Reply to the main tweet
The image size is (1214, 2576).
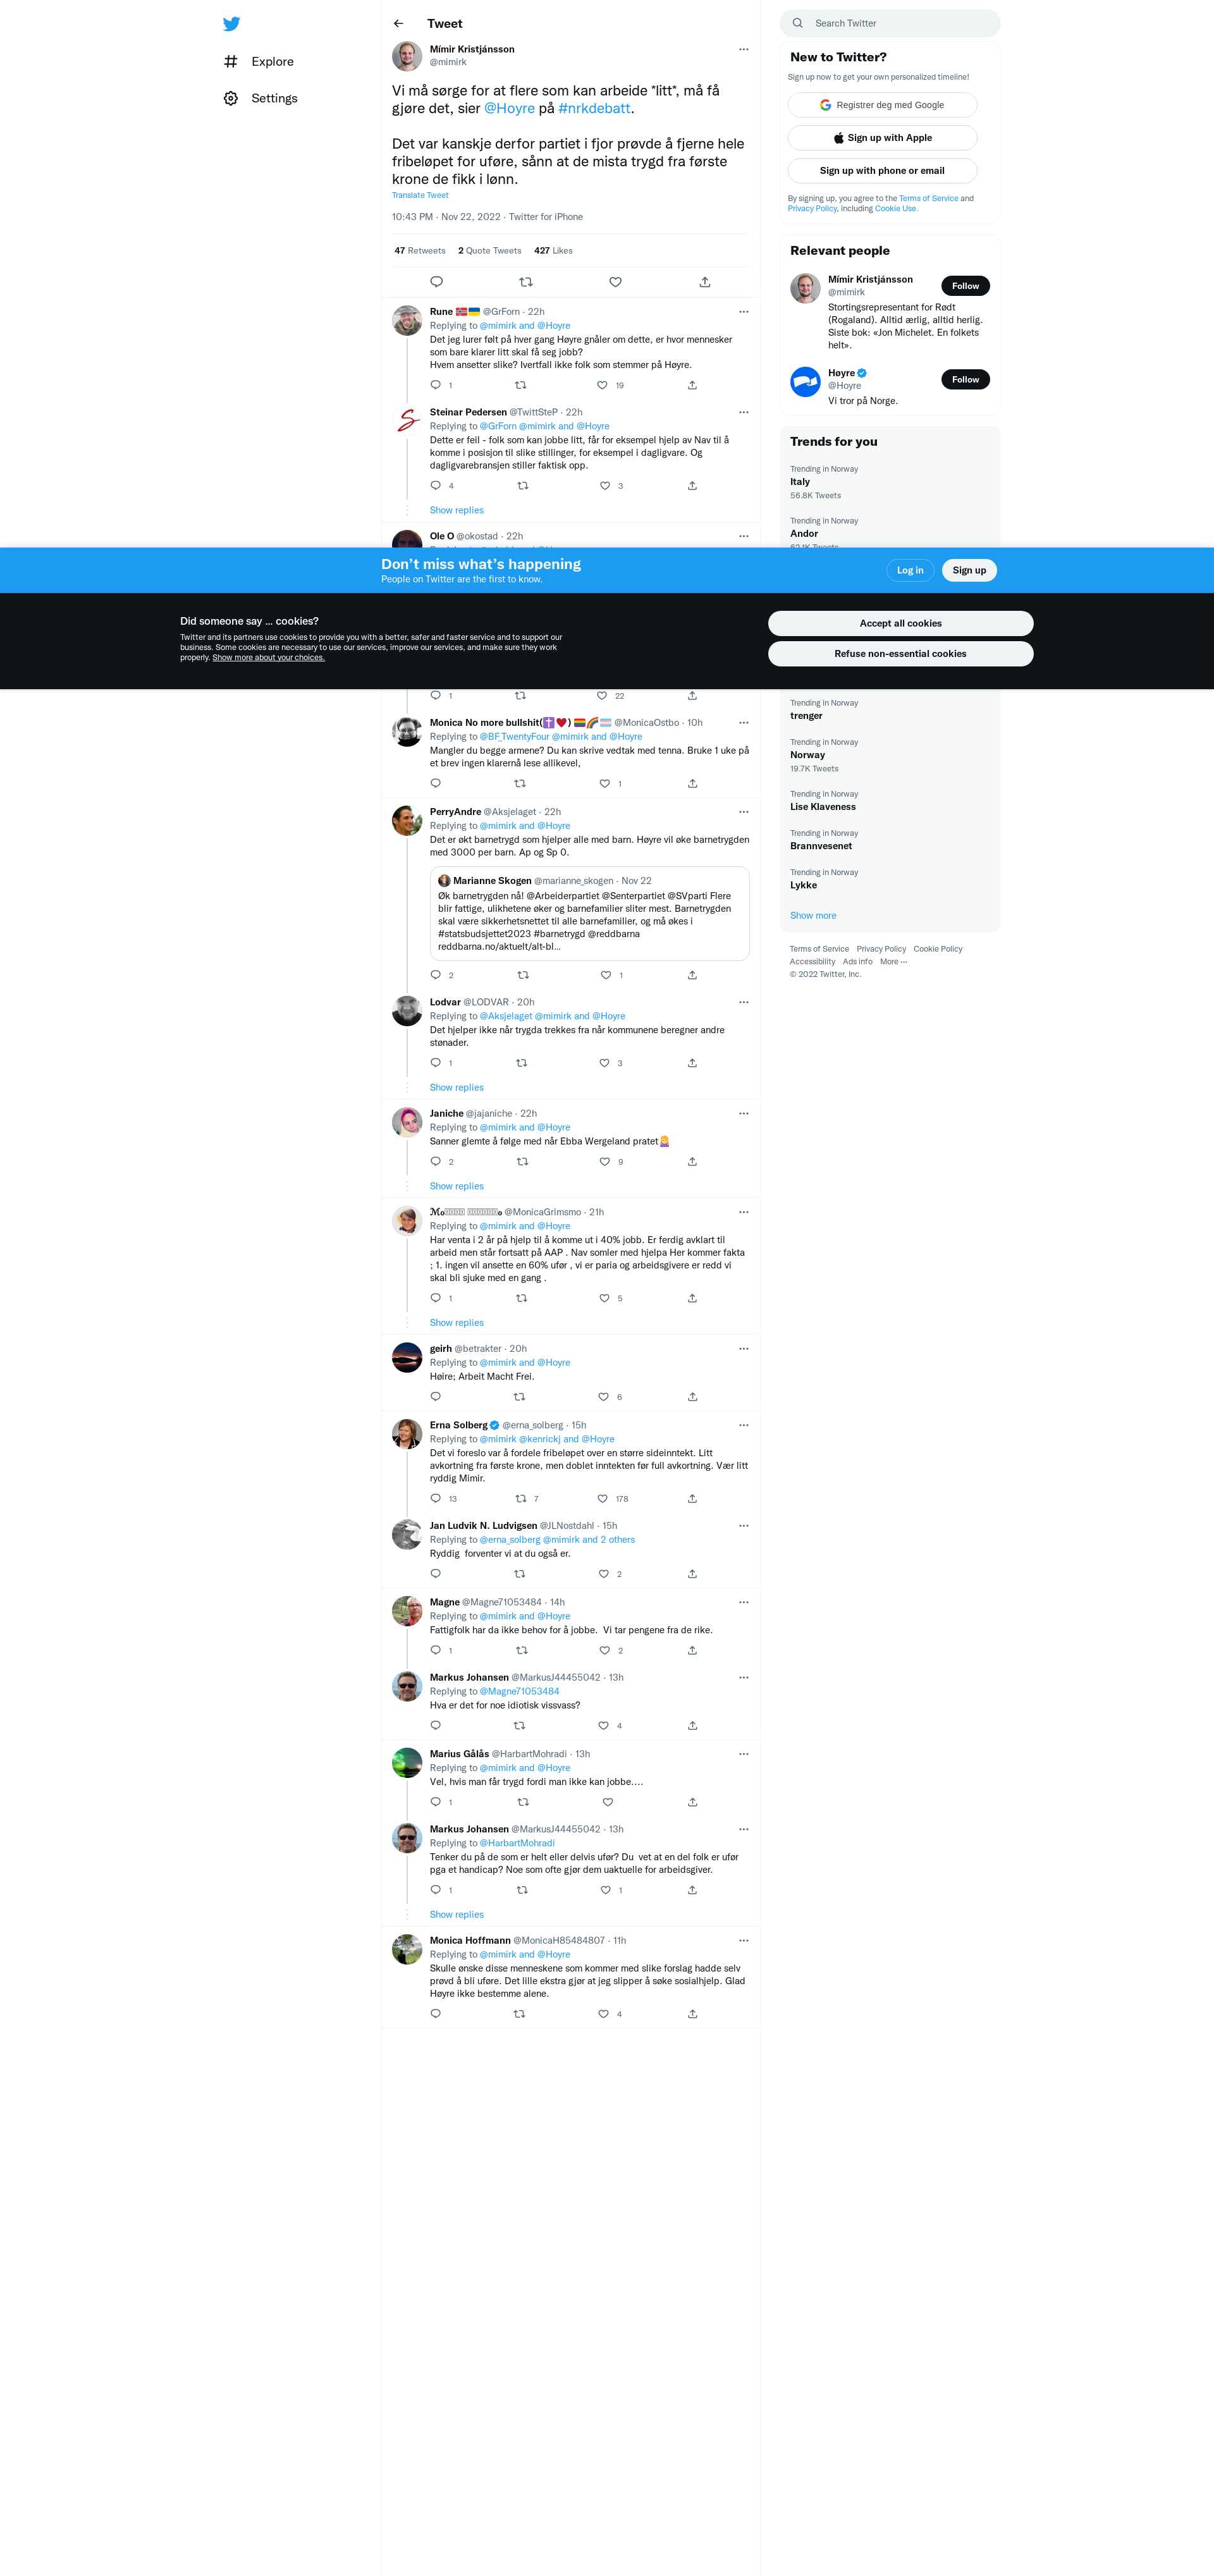click(436, 282)
